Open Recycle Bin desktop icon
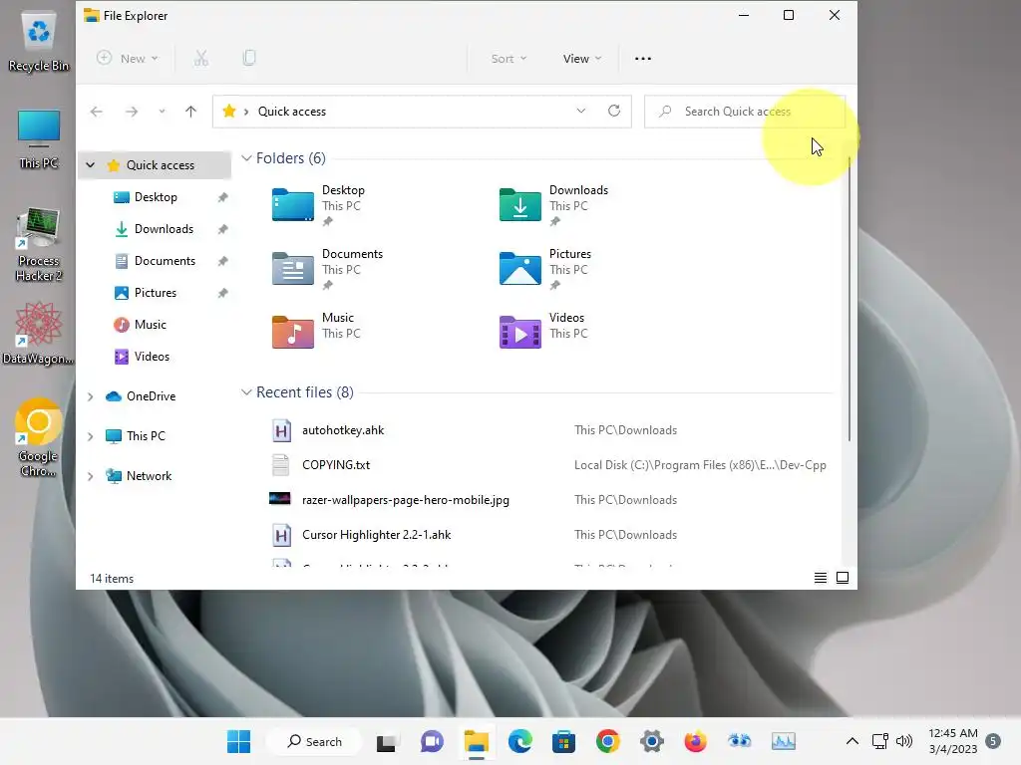Screen dimensions: 1021x765 click(x=39, y=43)
